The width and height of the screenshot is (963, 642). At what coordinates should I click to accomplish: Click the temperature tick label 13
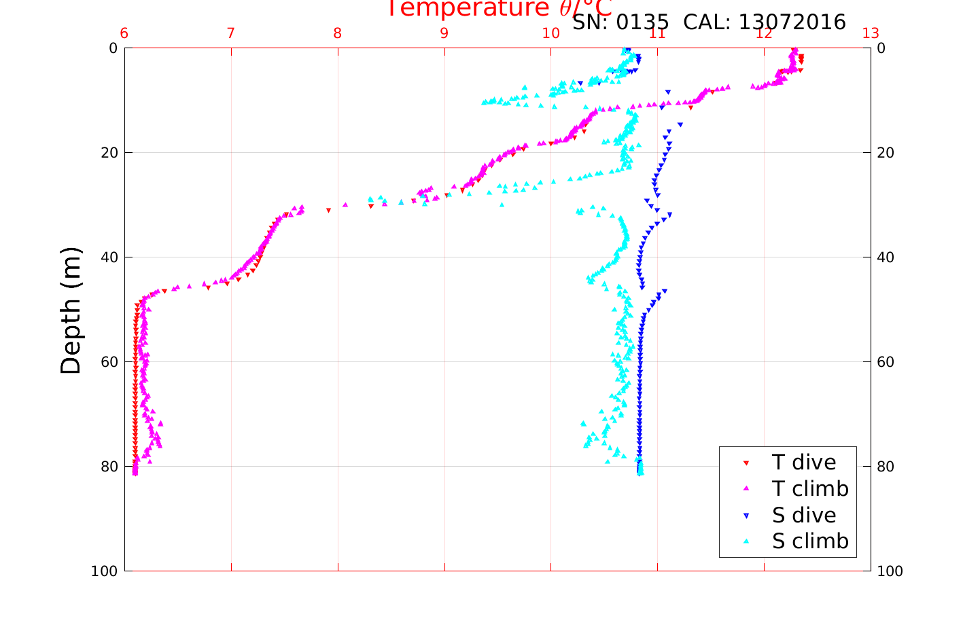(871, 34)
